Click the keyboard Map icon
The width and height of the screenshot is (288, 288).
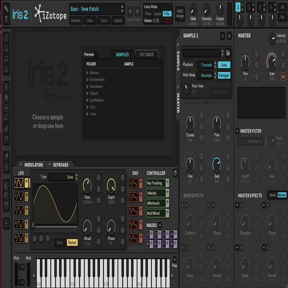pyautogui.click(x=174, y=259)
